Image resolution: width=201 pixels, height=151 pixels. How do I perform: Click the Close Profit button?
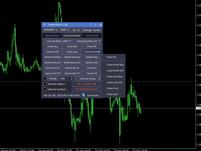pos(53,52)
